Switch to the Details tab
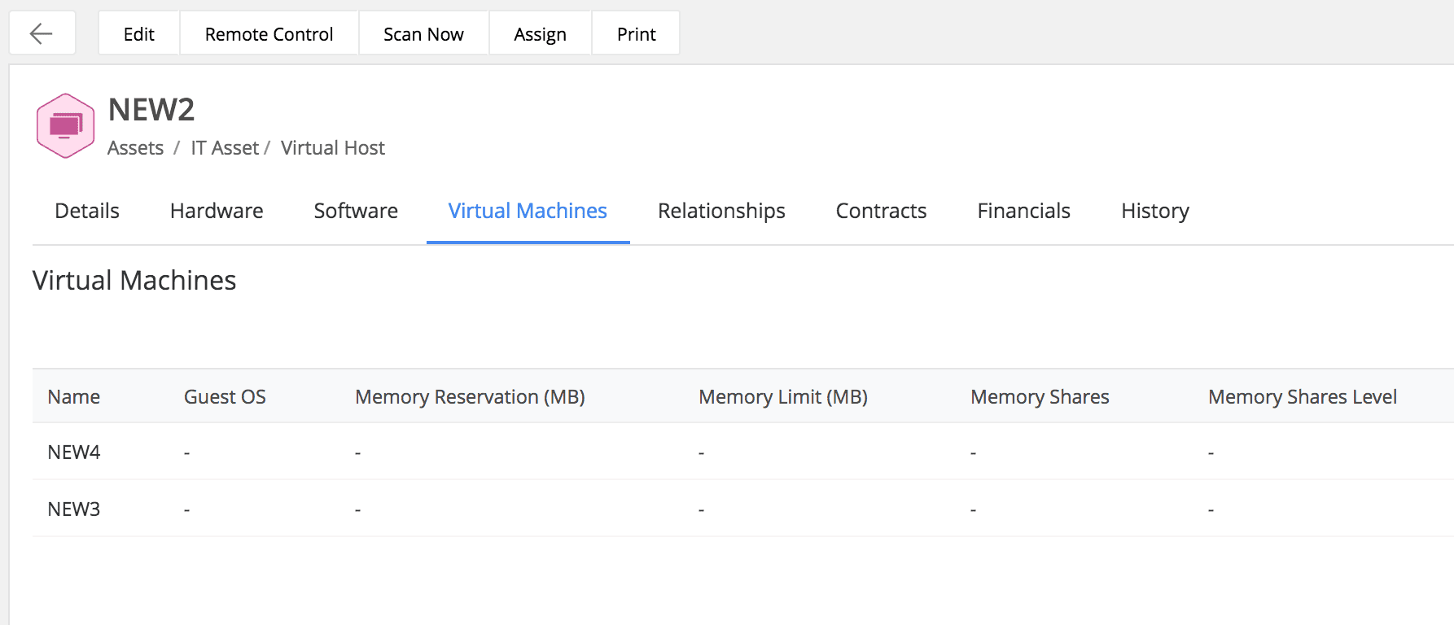The width and height of the screenshot is (1454, 625). coord(87,211)
